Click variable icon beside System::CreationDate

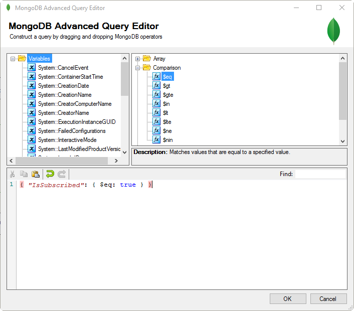point(32,85)
